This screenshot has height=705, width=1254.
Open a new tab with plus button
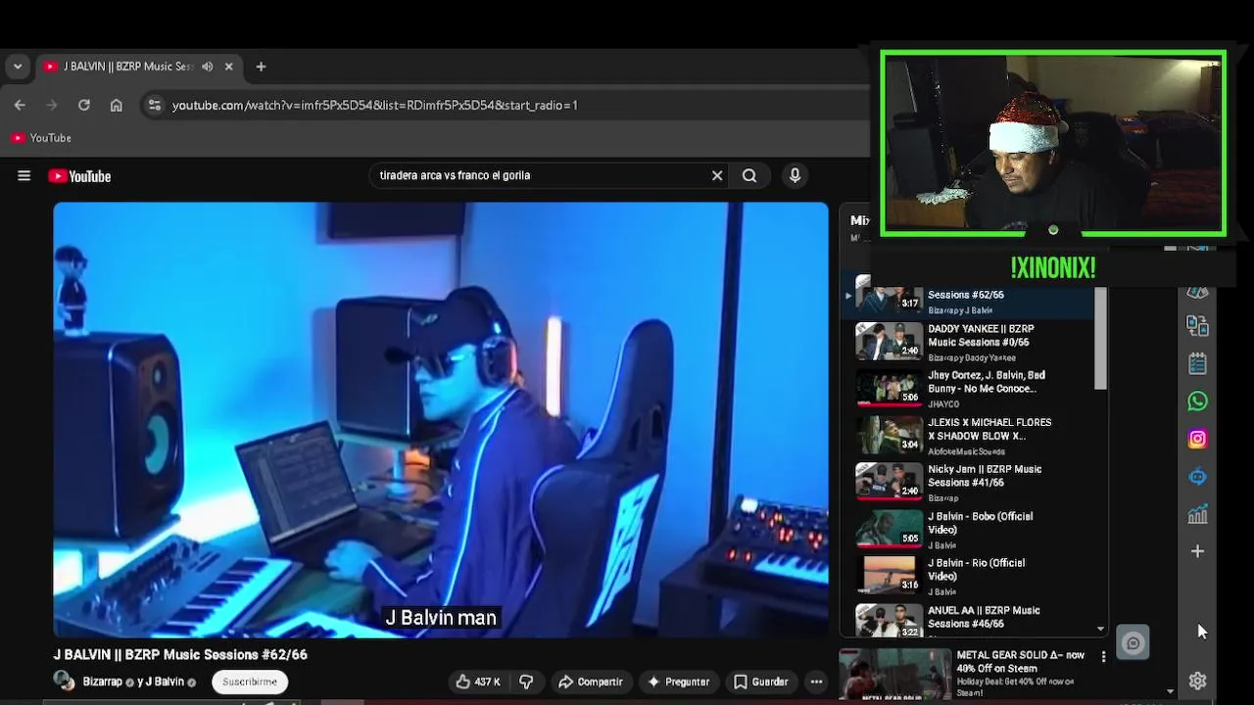pyautogui.click(x=261, y=67)
